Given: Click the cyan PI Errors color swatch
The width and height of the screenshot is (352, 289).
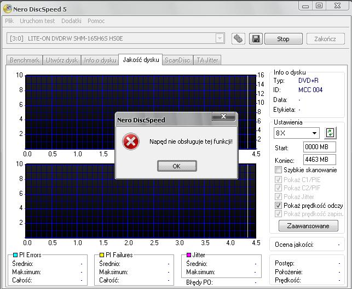Looking at the screenshot, I should [x=15, y=255].
